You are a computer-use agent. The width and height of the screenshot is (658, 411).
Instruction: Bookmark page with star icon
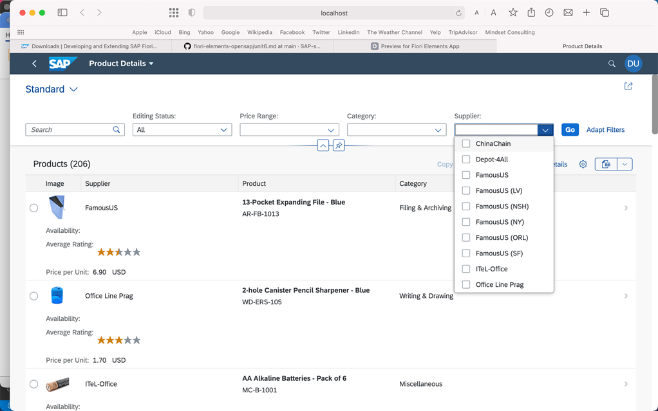[512, 13]
